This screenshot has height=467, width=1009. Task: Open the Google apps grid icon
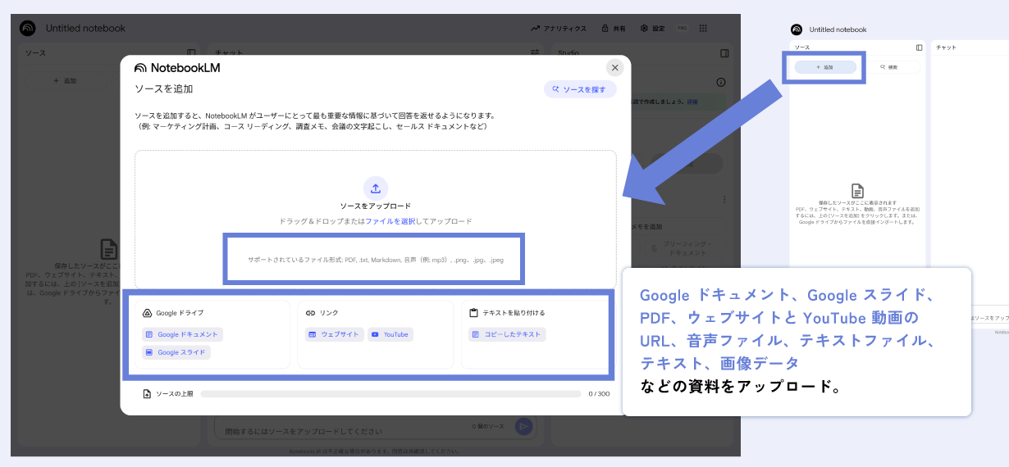click(x=703, y=28)
